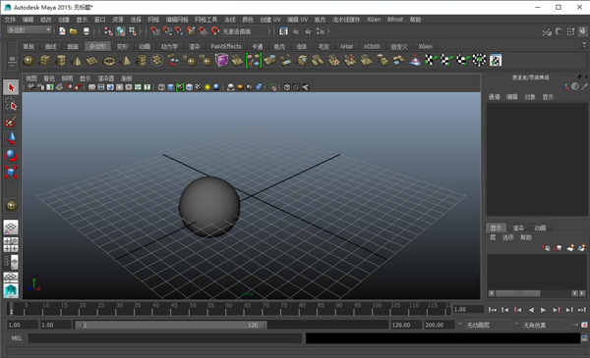This screenshot has width=590, height=358.
Task: Toggle use all lights (yellow ball) icon
Action: [x=207, y=87]
